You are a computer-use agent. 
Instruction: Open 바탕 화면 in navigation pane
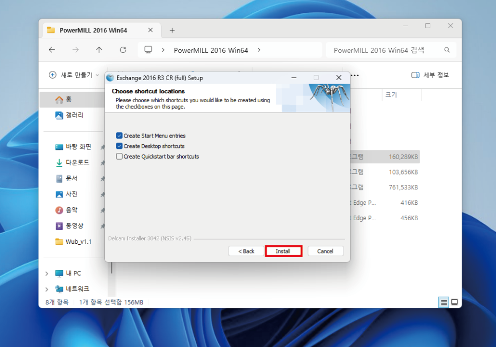pos(73,147)
